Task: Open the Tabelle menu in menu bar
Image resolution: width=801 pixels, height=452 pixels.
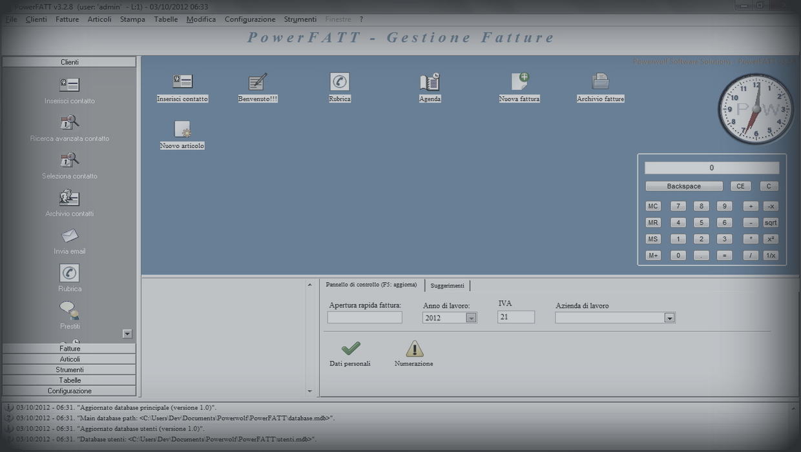Action: click(166, 19)
